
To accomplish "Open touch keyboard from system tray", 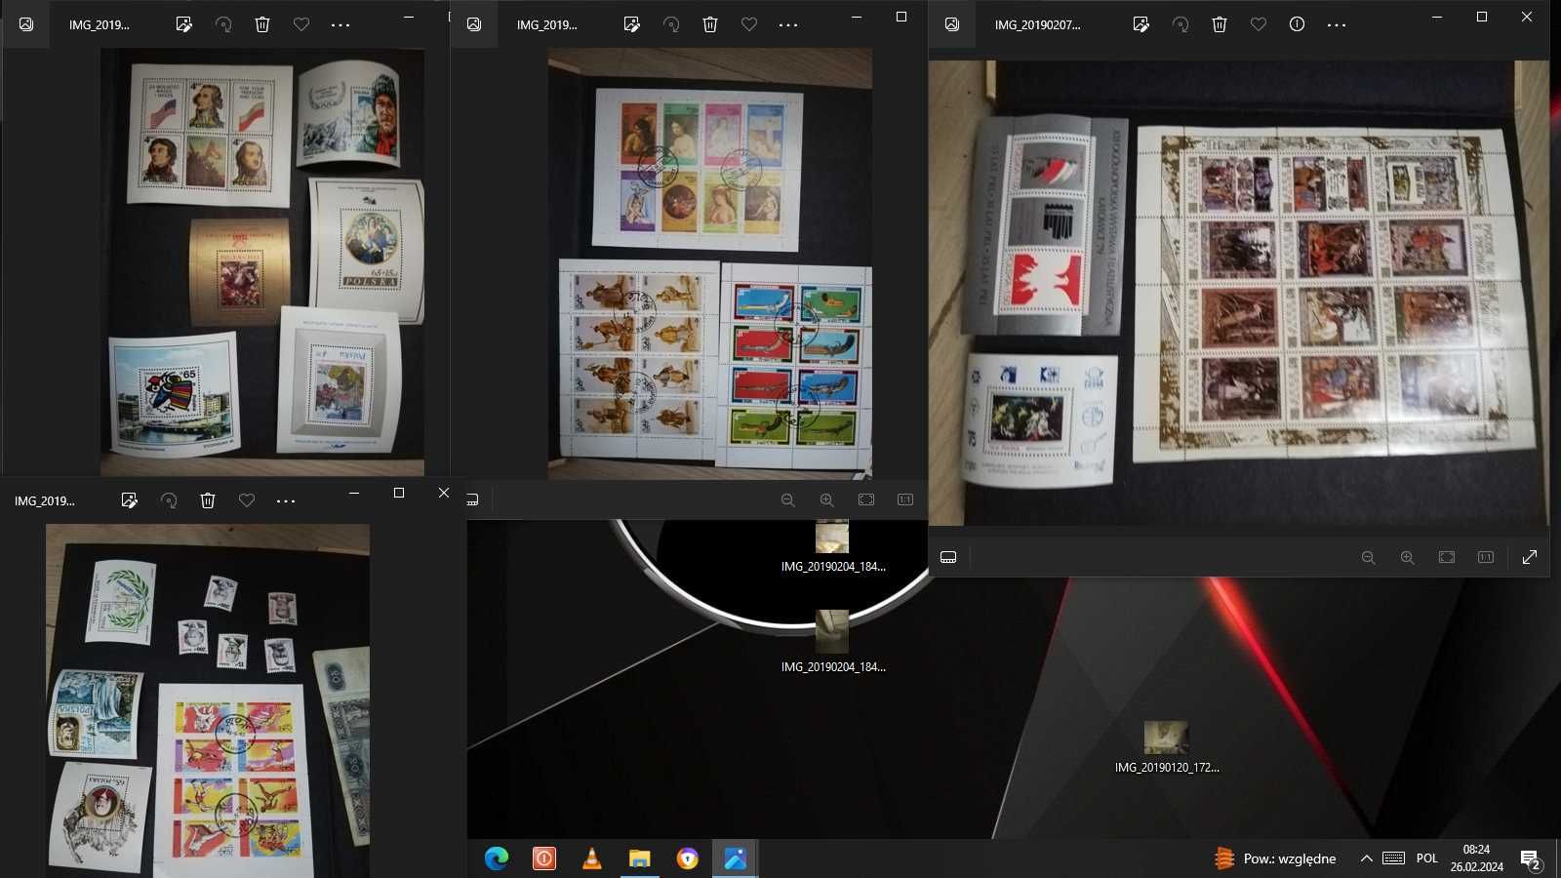I will tap(1394, 858).
